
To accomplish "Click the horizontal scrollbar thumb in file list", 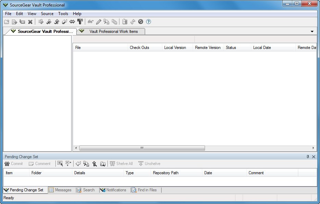I will [142, 148].
